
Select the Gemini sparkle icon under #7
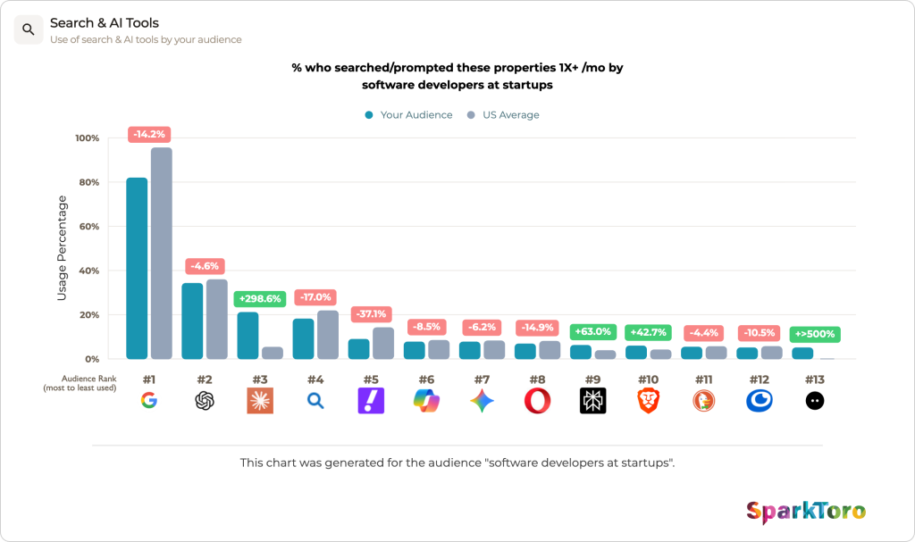point(482,401)
